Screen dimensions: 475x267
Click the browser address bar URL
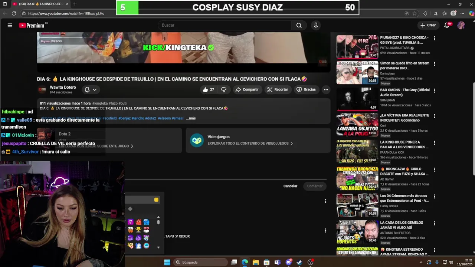(x=66, y=13)
